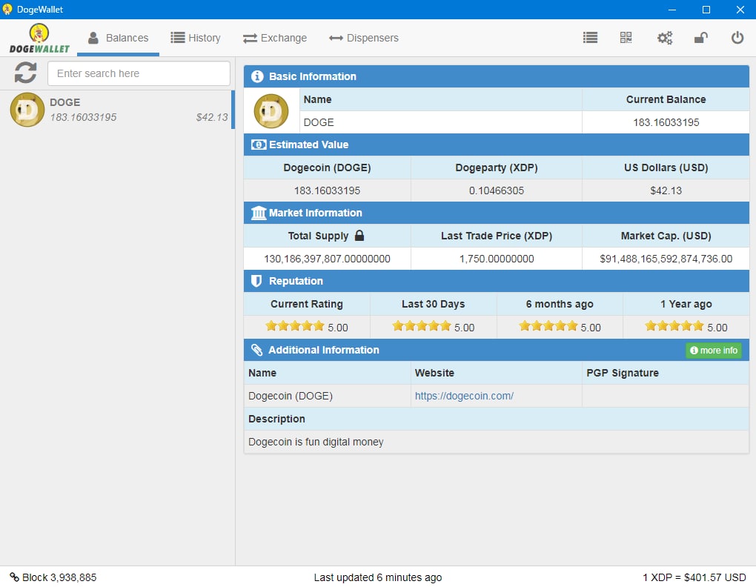Click the Total Supply lock icon
The width and height of the screenshot is (756, 587).
(359, 235)
